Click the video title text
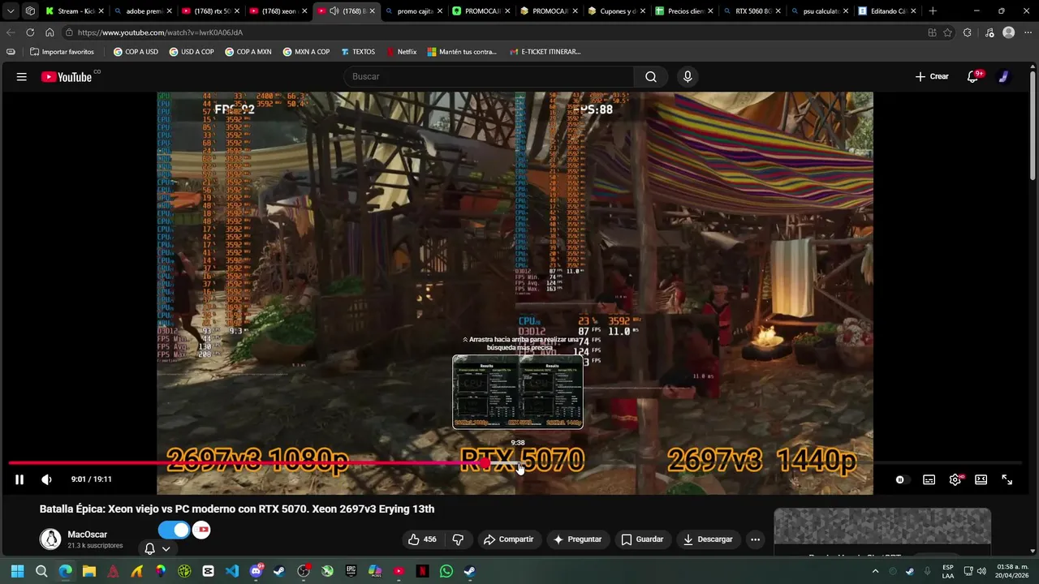Screen dimensions: 1039x584 pos(237,509)
